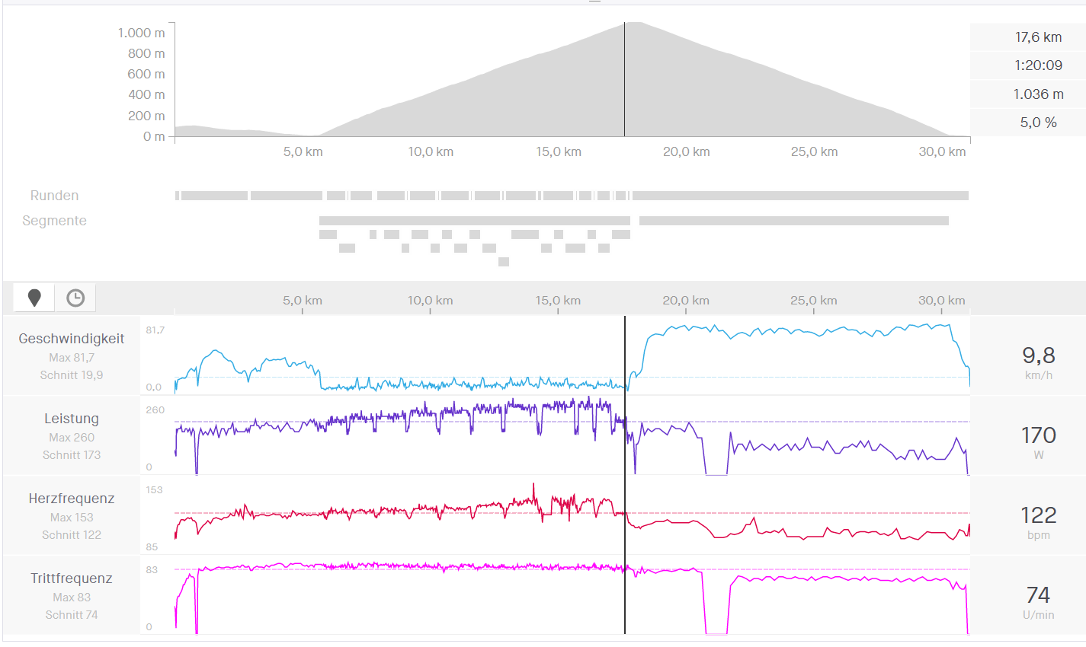Click the Runden row label
Screen dimensions: 1086x647
coord(54,196)
